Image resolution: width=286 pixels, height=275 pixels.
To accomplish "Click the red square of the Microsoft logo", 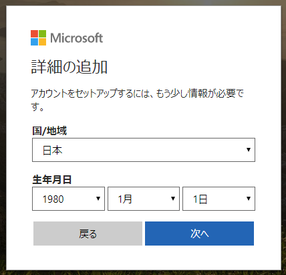I will click(x=34, y=33).
